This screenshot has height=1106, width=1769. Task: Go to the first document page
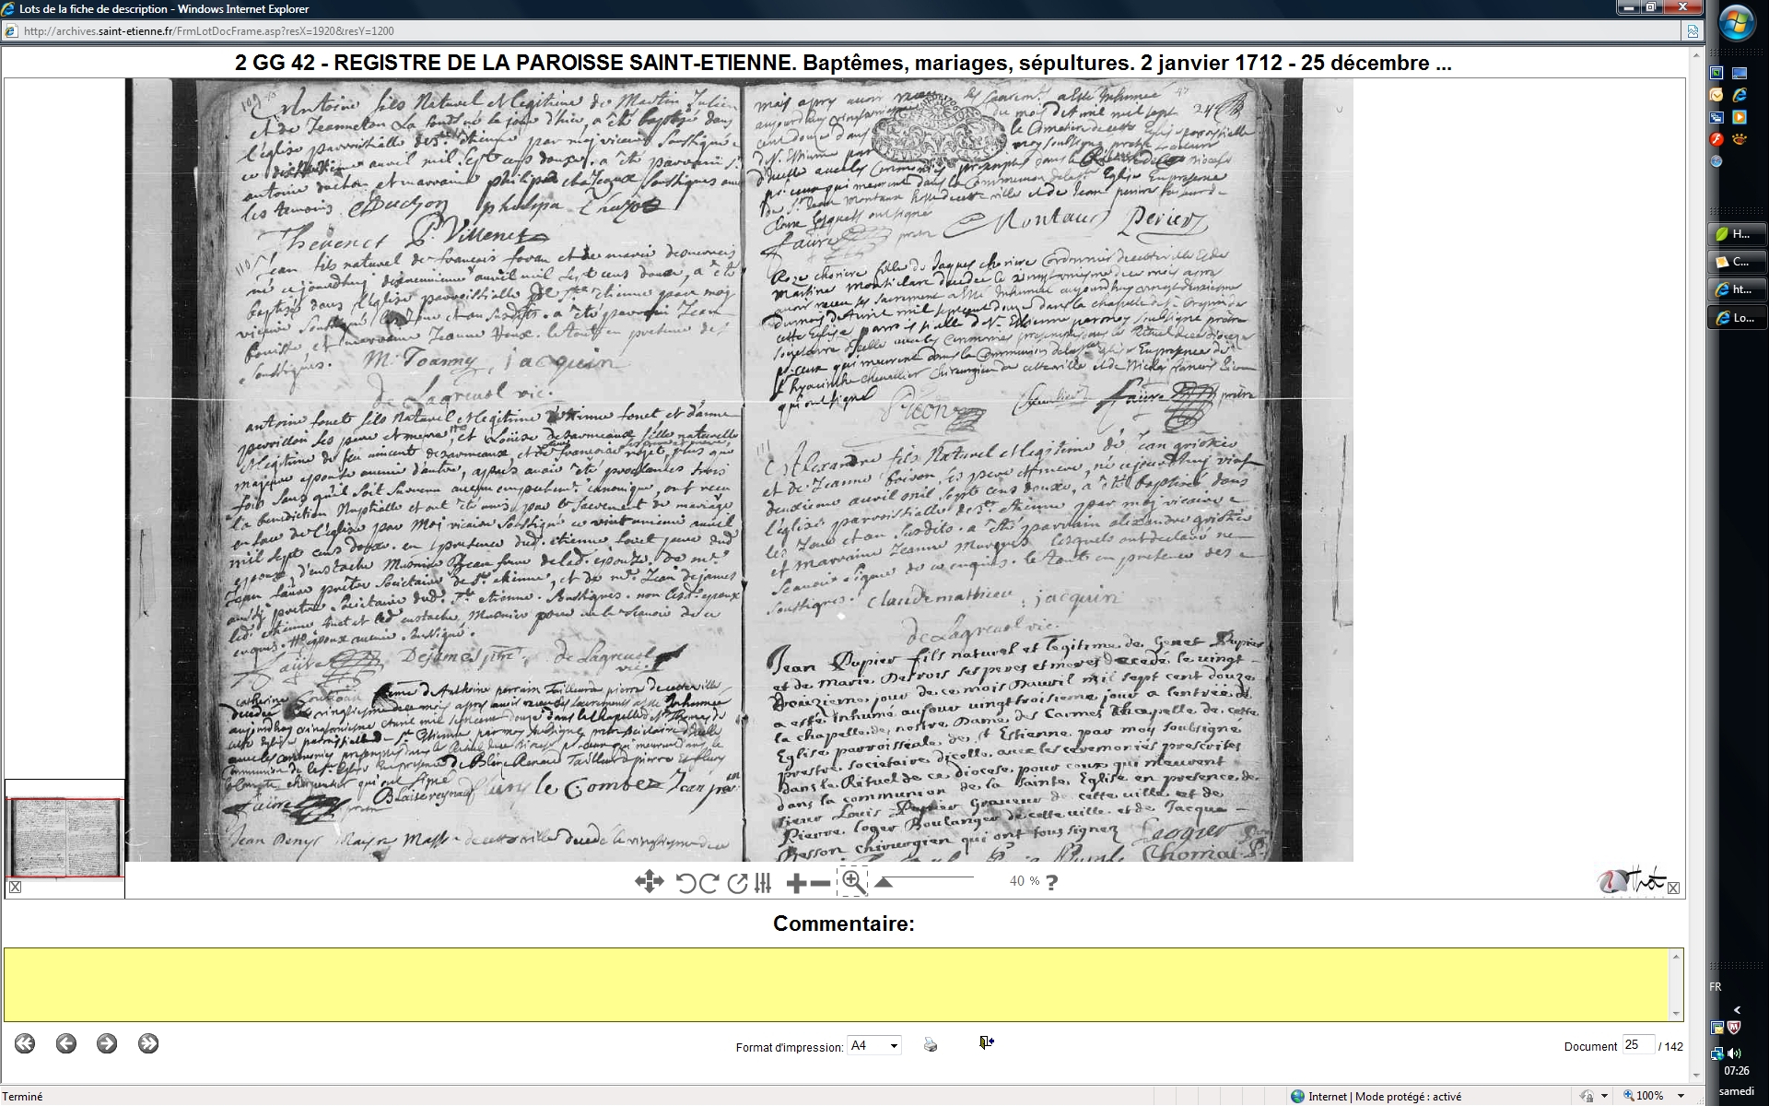(25, 1043)
